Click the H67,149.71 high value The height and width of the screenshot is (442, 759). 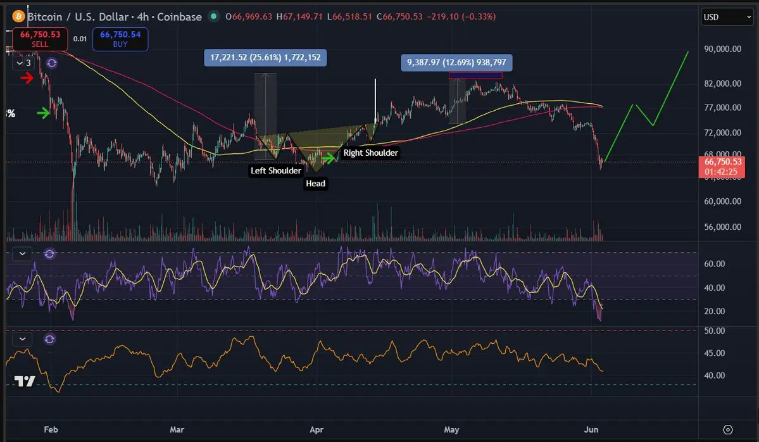pyautogui.click(x=299, y=16)
